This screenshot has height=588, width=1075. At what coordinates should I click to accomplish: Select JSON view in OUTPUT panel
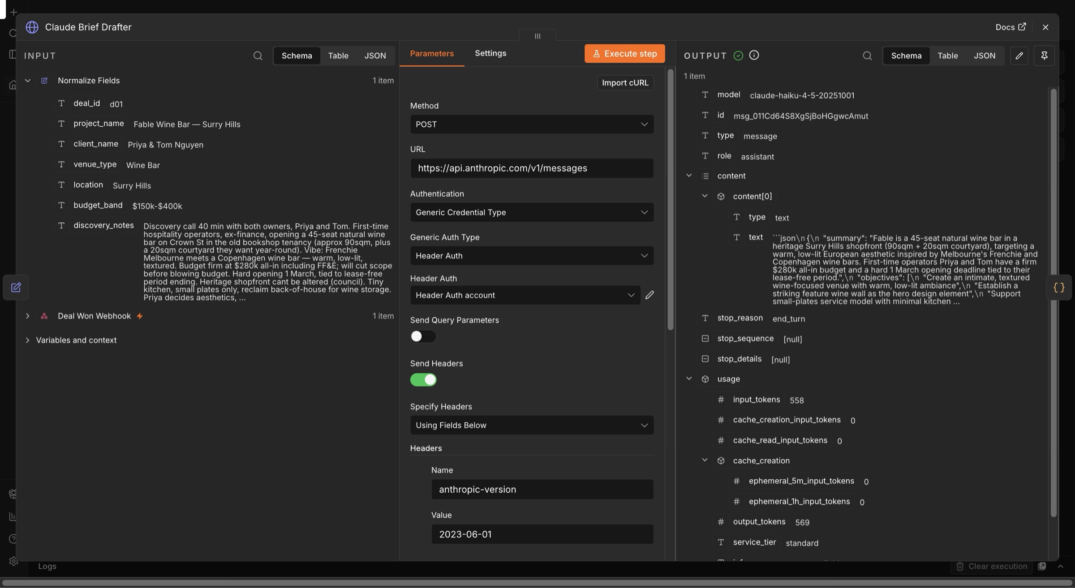coord(984,55)
